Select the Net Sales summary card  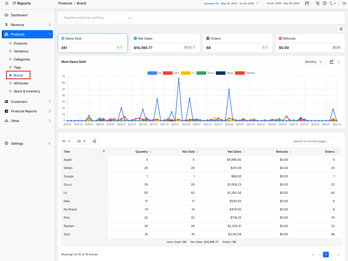click(165, 43)
